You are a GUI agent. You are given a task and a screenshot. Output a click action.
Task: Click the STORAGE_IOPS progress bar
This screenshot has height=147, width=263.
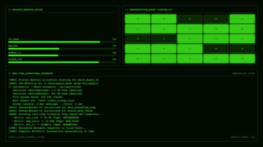tap(62, 62)
